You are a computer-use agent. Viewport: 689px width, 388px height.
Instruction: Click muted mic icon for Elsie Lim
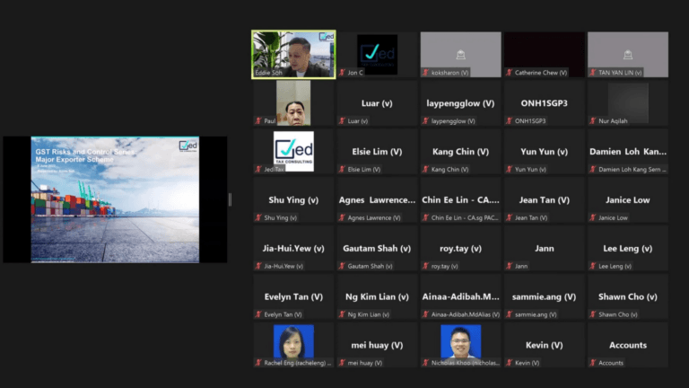[x=342, y=169]
